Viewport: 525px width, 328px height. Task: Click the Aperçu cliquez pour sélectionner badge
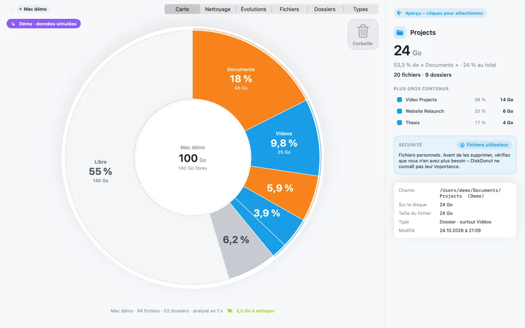point(440,13)
